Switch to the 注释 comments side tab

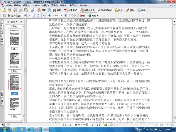pyautogui.click(x=2, y=102)
